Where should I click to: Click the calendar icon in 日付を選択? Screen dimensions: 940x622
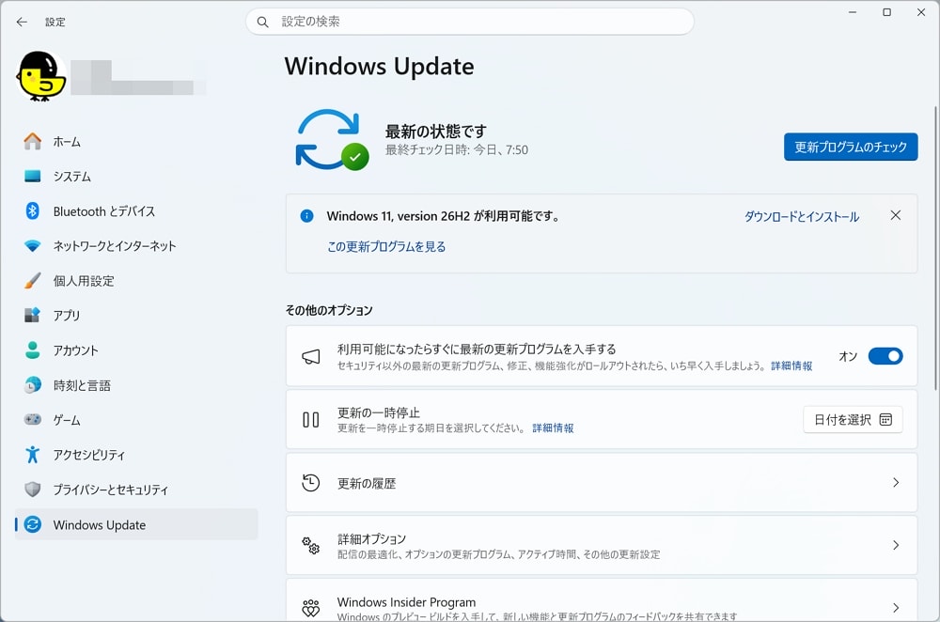pyautogui.click(x=885, y=419)
